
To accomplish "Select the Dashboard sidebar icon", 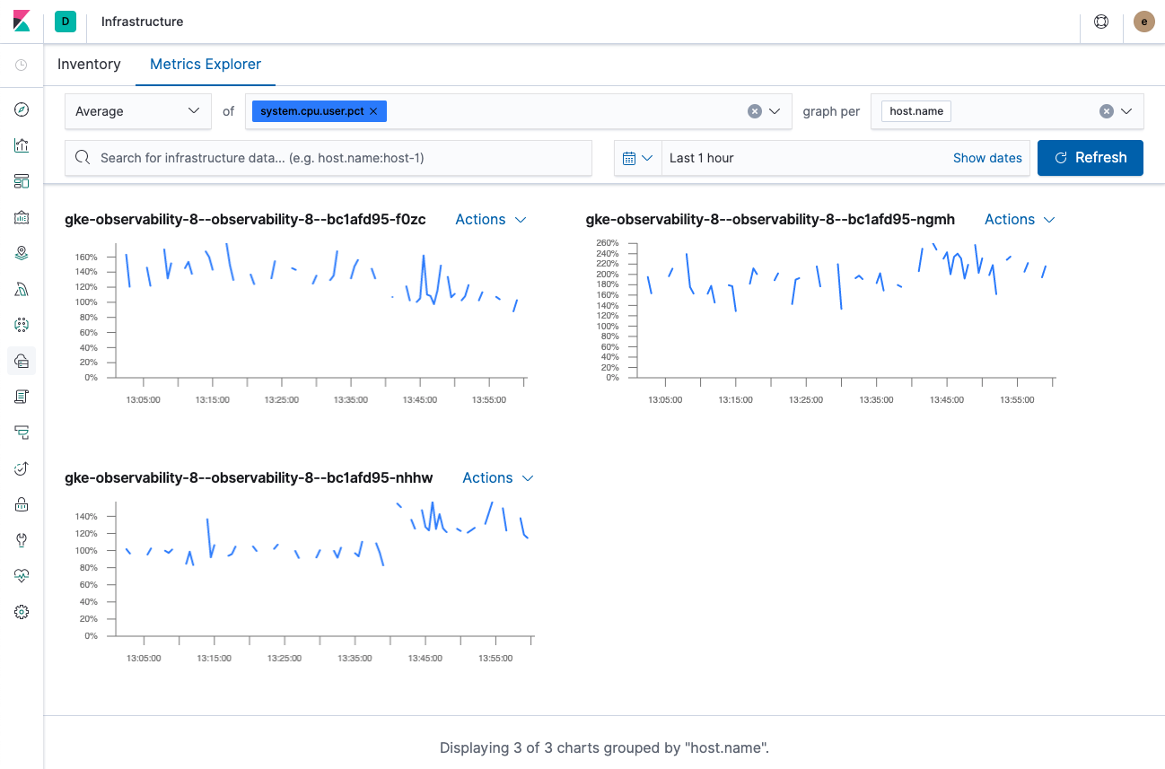I will pyautogui.click(x=22, y=180).
